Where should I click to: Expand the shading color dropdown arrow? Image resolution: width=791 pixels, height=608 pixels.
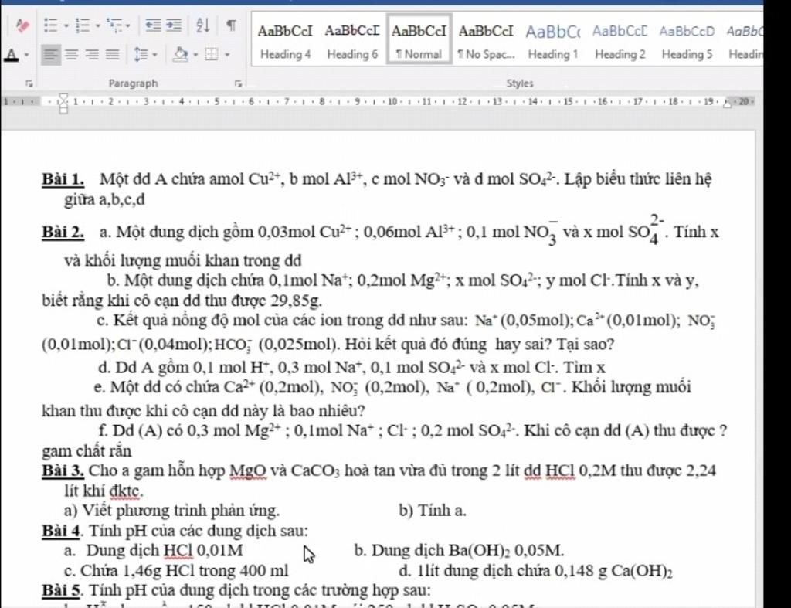pos(195,55)
